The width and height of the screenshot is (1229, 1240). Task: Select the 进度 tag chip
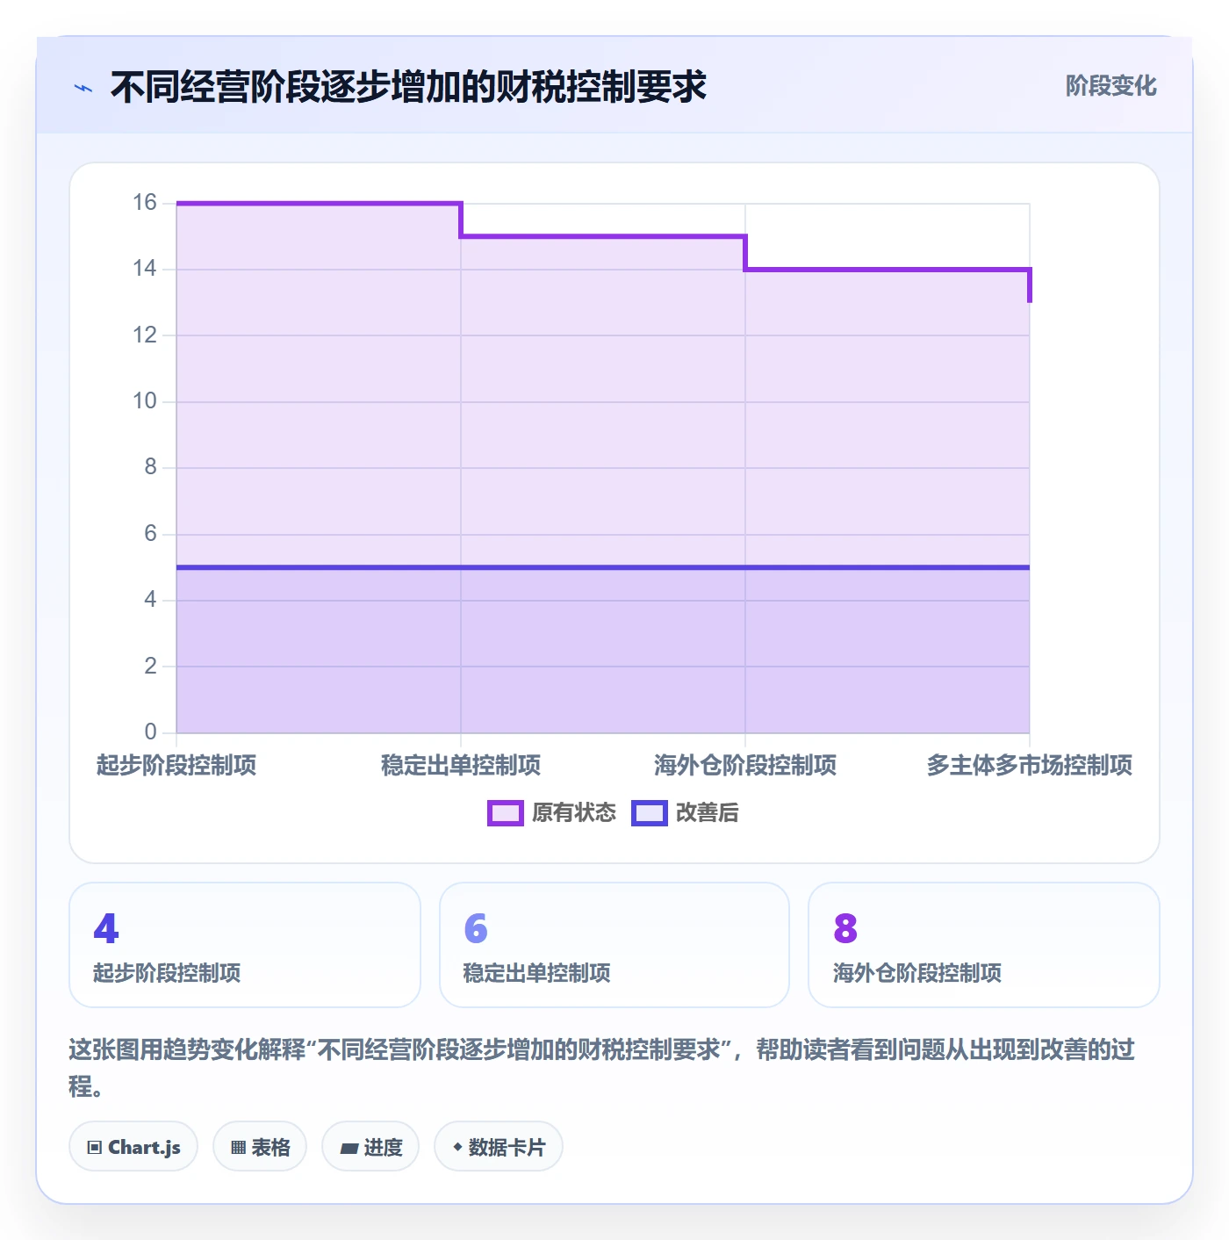[x=370, y=1147]
